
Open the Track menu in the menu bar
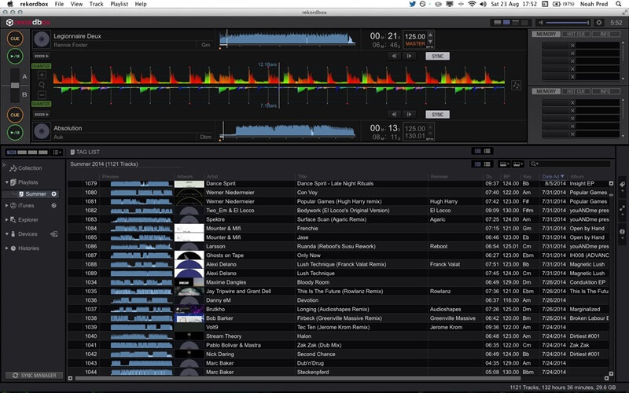(96, 4)
